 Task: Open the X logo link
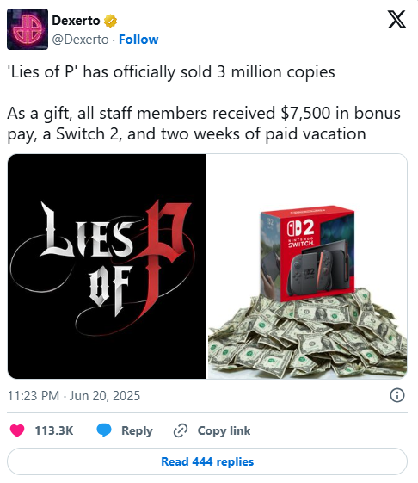coord(396,20)
